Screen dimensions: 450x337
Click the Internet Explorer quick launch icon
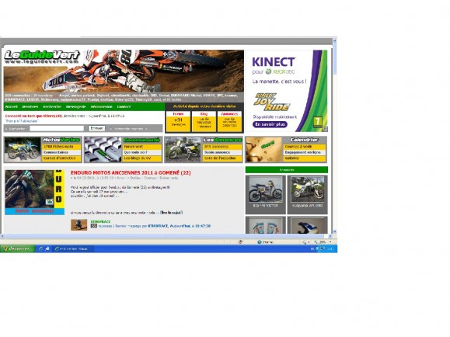40,248
